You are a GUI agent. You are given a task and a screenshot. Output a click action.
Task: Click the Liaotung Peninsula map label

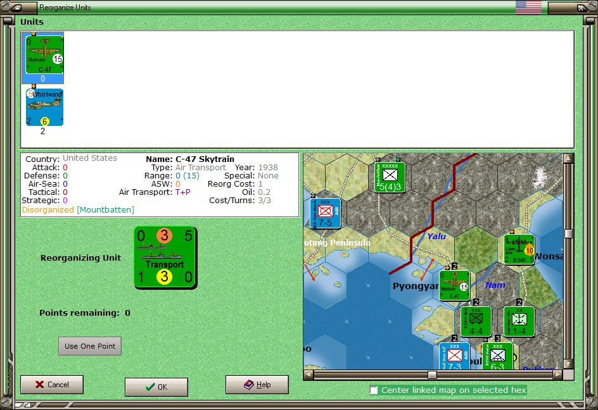(x=337, y=243)
